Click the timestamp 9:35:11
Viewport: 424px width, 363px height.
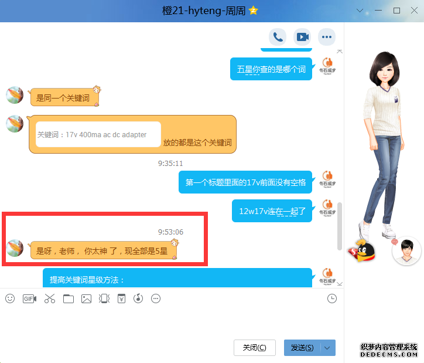[170, 164]
